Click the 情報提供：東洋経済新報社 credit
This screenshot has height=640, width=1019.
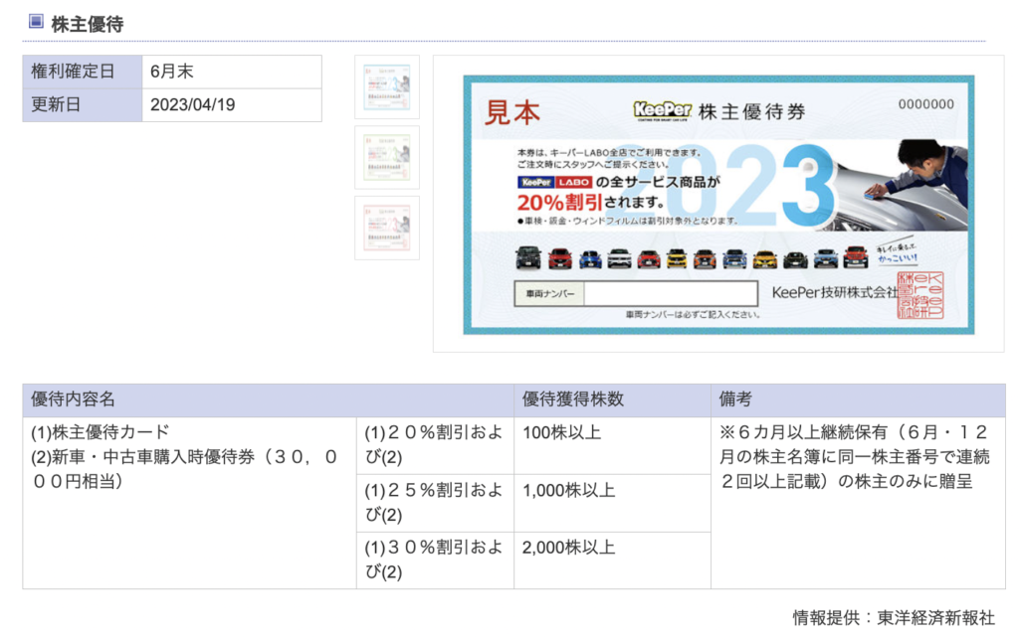[x=894, y=618]
